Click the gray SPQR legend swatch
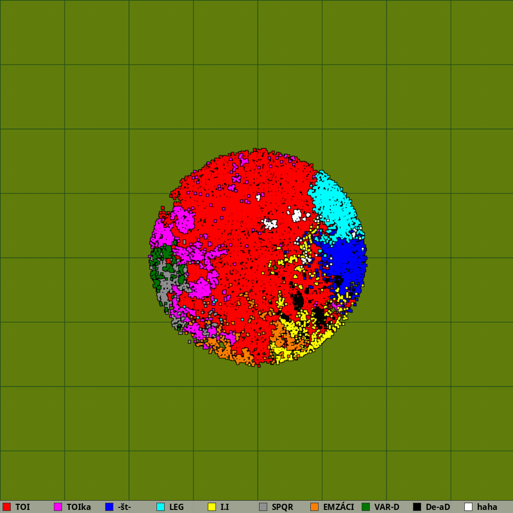Viewport: 513px width, 513px height. [x=263, y=507]
